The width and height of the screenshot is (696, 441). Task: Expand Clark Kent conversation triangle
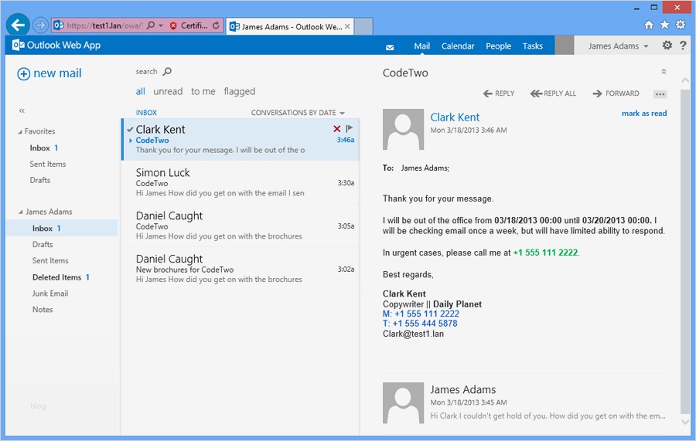131,141
